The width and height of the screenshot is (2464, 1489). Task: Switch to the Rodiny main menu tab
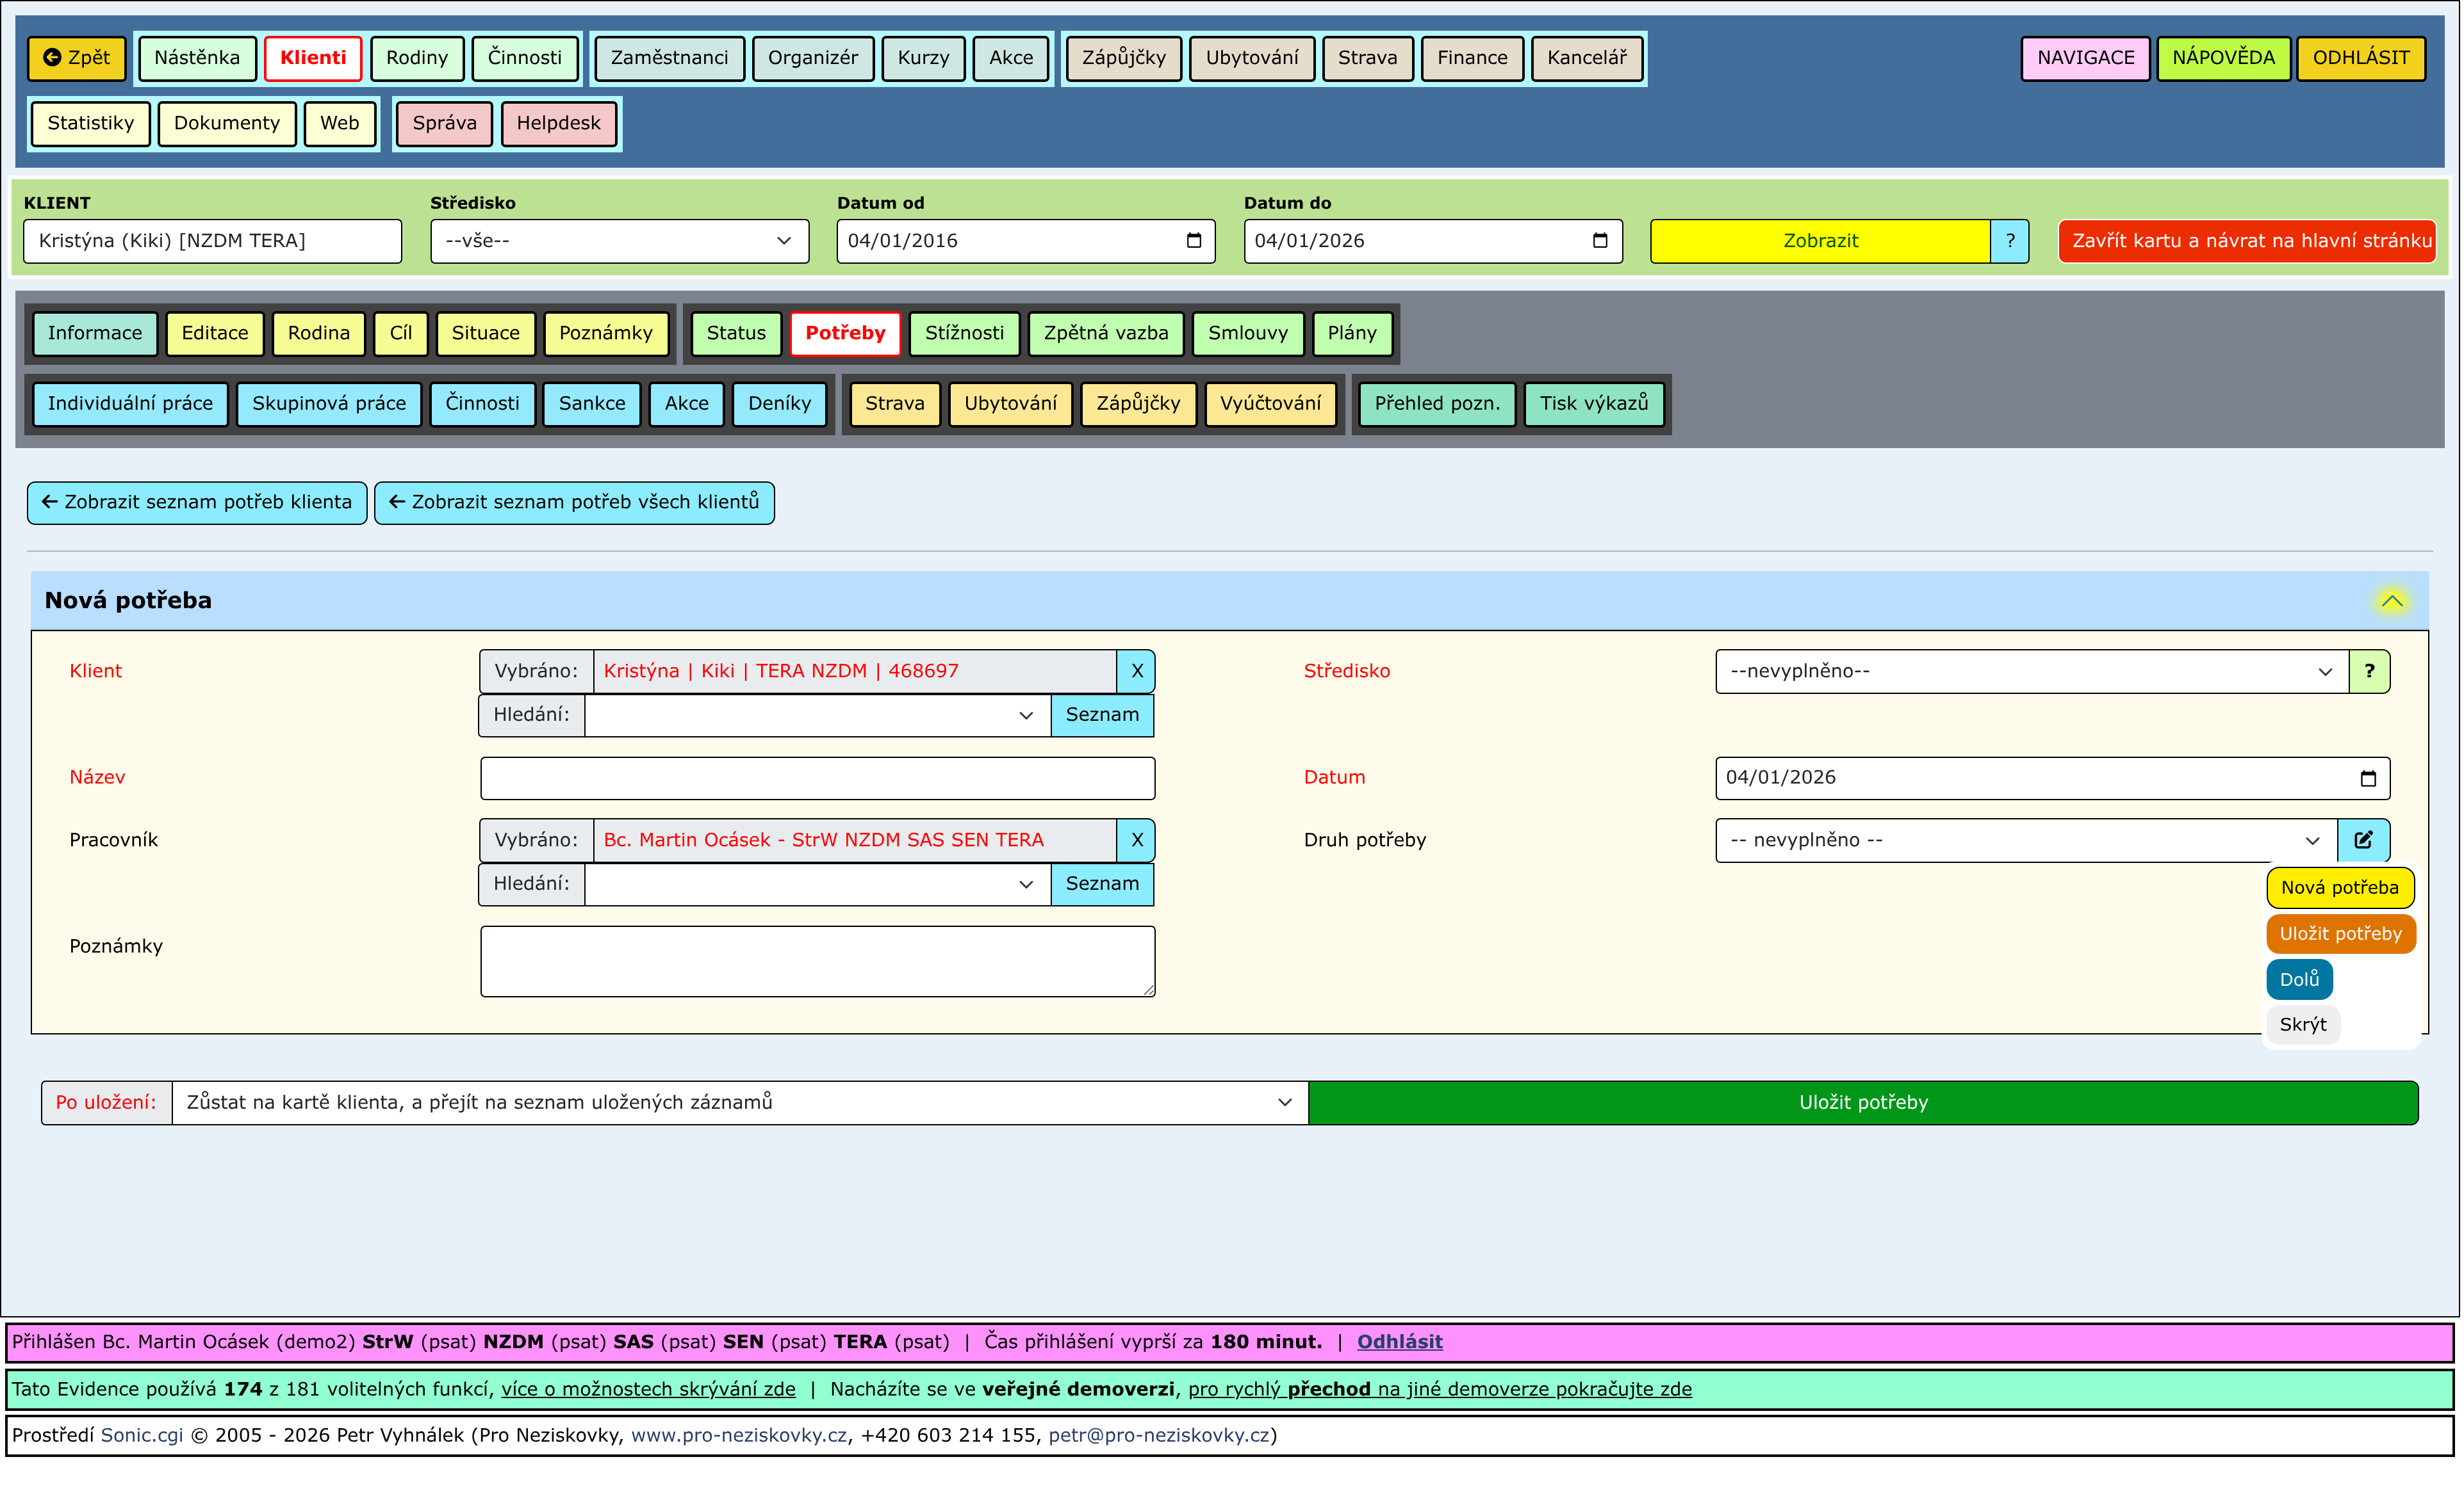pyautogui.click(x=417, y=58)
